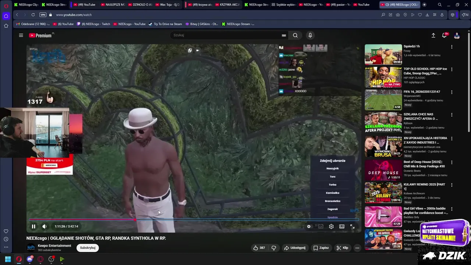Open options for 'TOP OLD SCHOOL HIP HOP' video
The height and width of the screenshot is (265, 471).
451,69
